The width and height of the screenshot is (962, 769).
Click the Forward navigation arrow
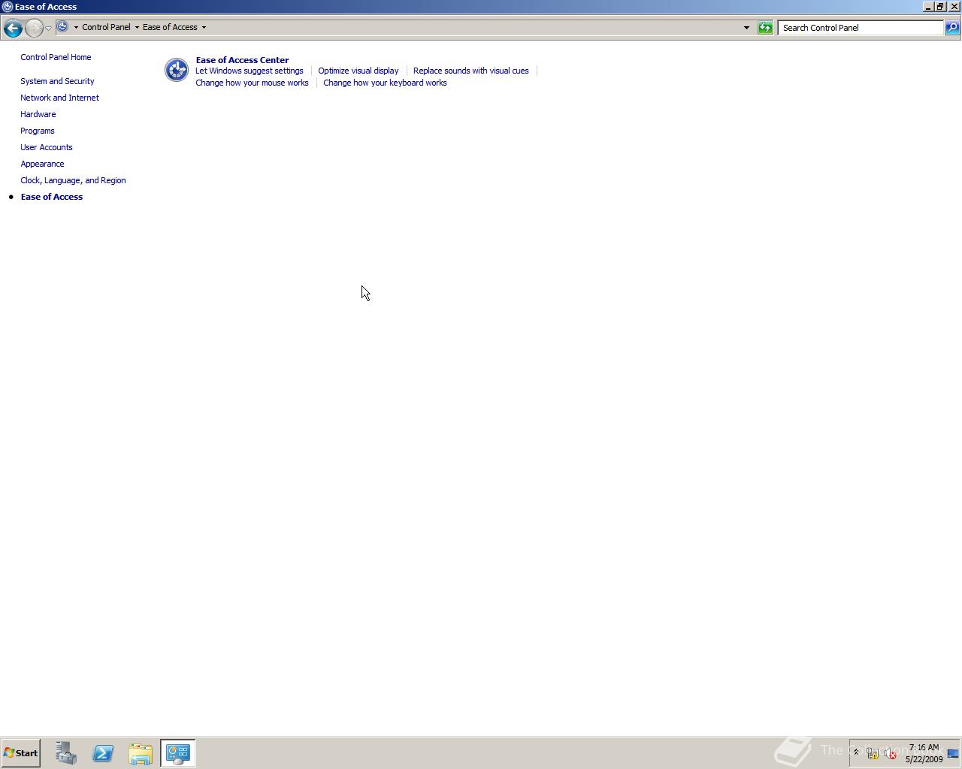click(34, 28)
